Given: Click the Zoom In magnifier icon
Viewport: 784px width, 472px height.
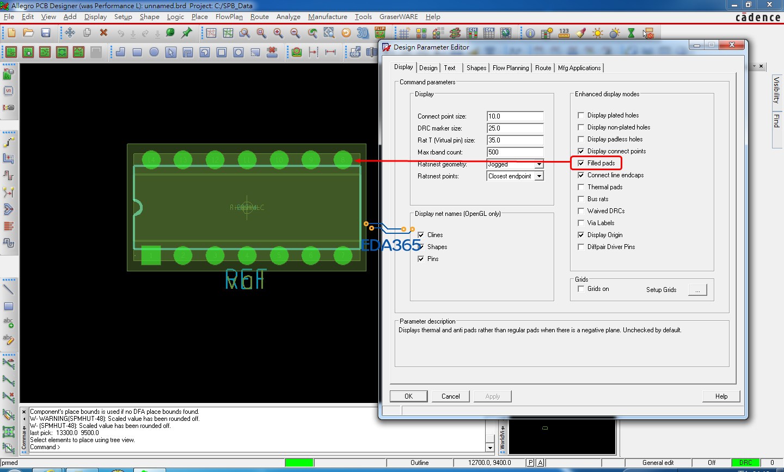Looking at the screenshot, I should point(278,33).
